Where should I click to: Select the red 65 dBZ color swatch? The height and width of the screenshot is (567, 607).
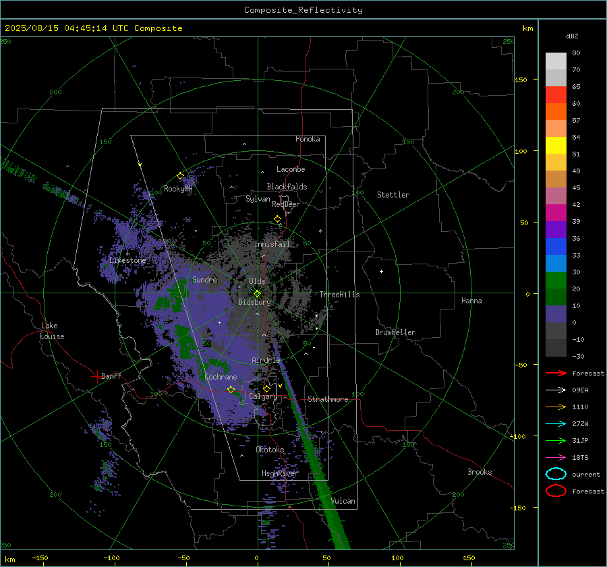click(556, 95)
